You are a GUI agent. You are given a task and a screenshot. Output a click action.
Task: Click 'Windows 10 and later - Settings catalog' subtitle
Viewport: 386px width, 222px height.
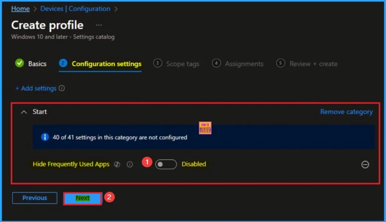[x=63, y=37]
